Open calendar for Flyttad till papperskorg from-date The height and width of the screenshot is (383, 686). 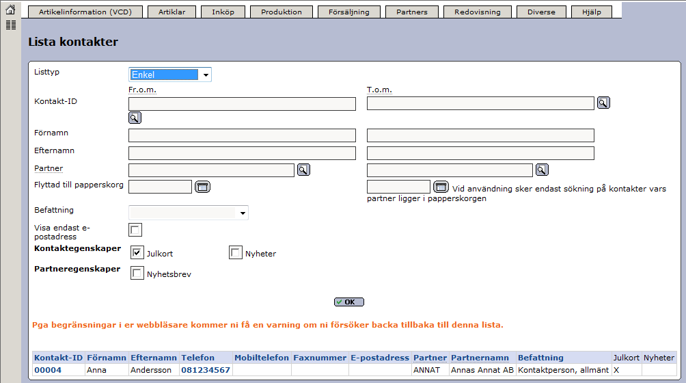pos(202,187)
